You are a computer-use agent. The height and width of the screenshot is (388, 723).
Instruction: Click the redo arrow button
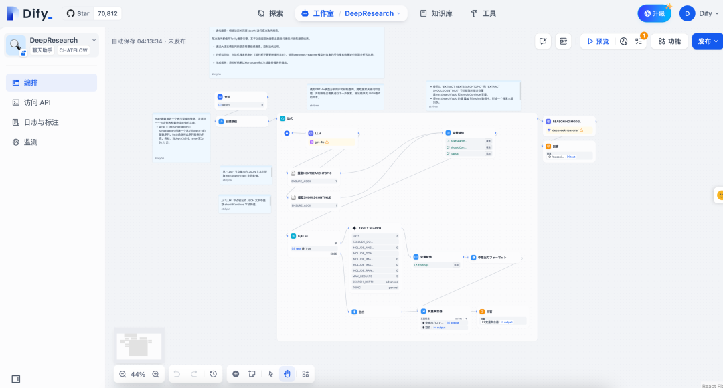(x=194, y=374)
